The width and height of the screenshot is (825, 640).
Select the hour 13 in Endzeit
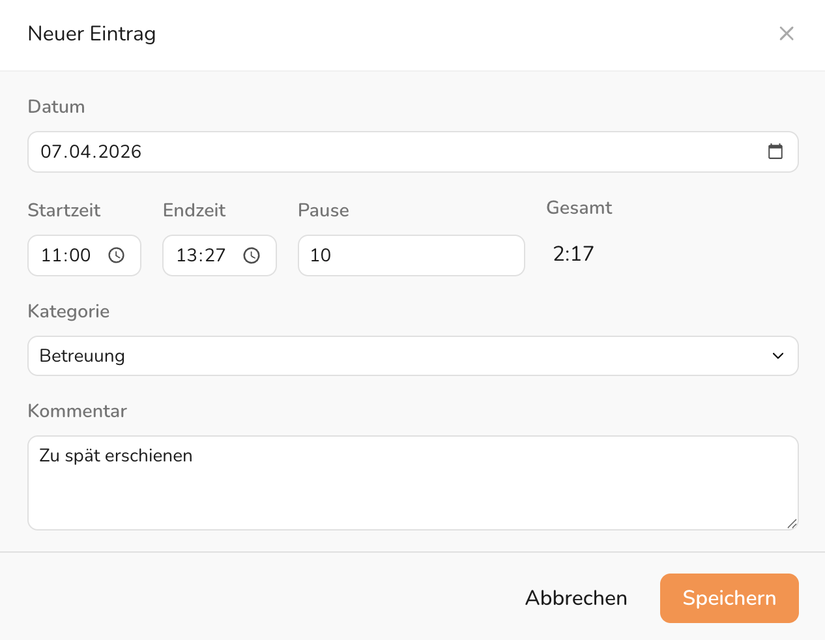click(x=186, y=255)
